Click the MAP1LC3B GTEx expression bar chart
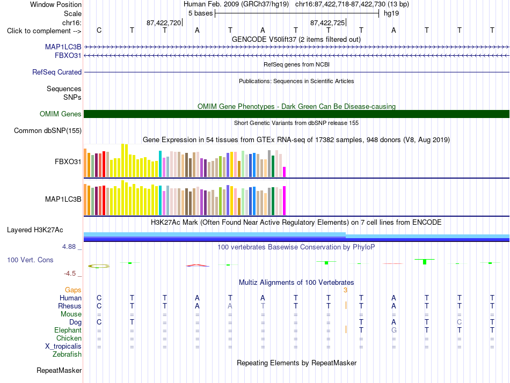This screenshot has width=510, height=383. coord(185,198)
